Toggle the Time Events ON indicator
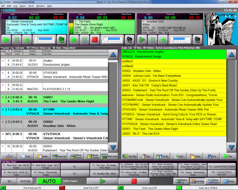Screen dimensions: 238x190 coord(3,188)
